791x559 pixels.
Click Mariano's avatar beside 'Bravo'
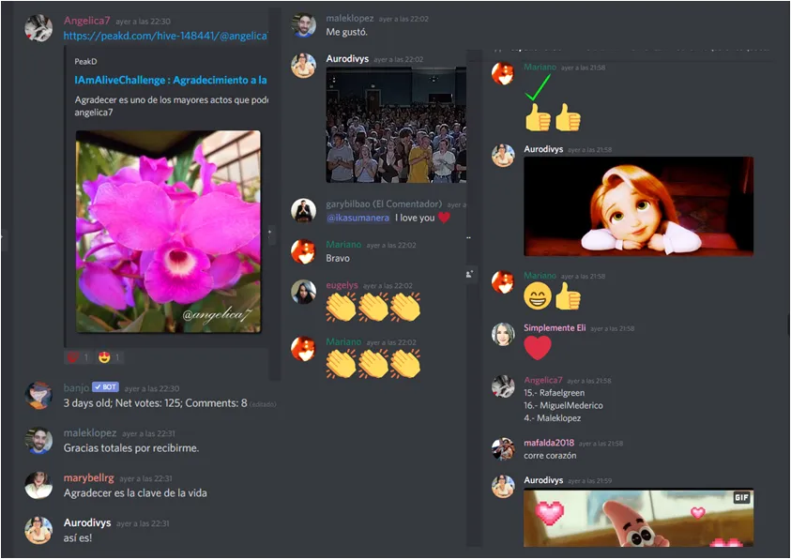pos(304,251)
